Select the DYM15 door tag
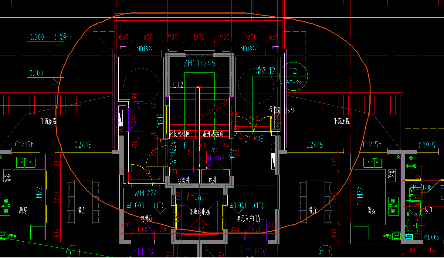The image size is (444, 258). 254,139
